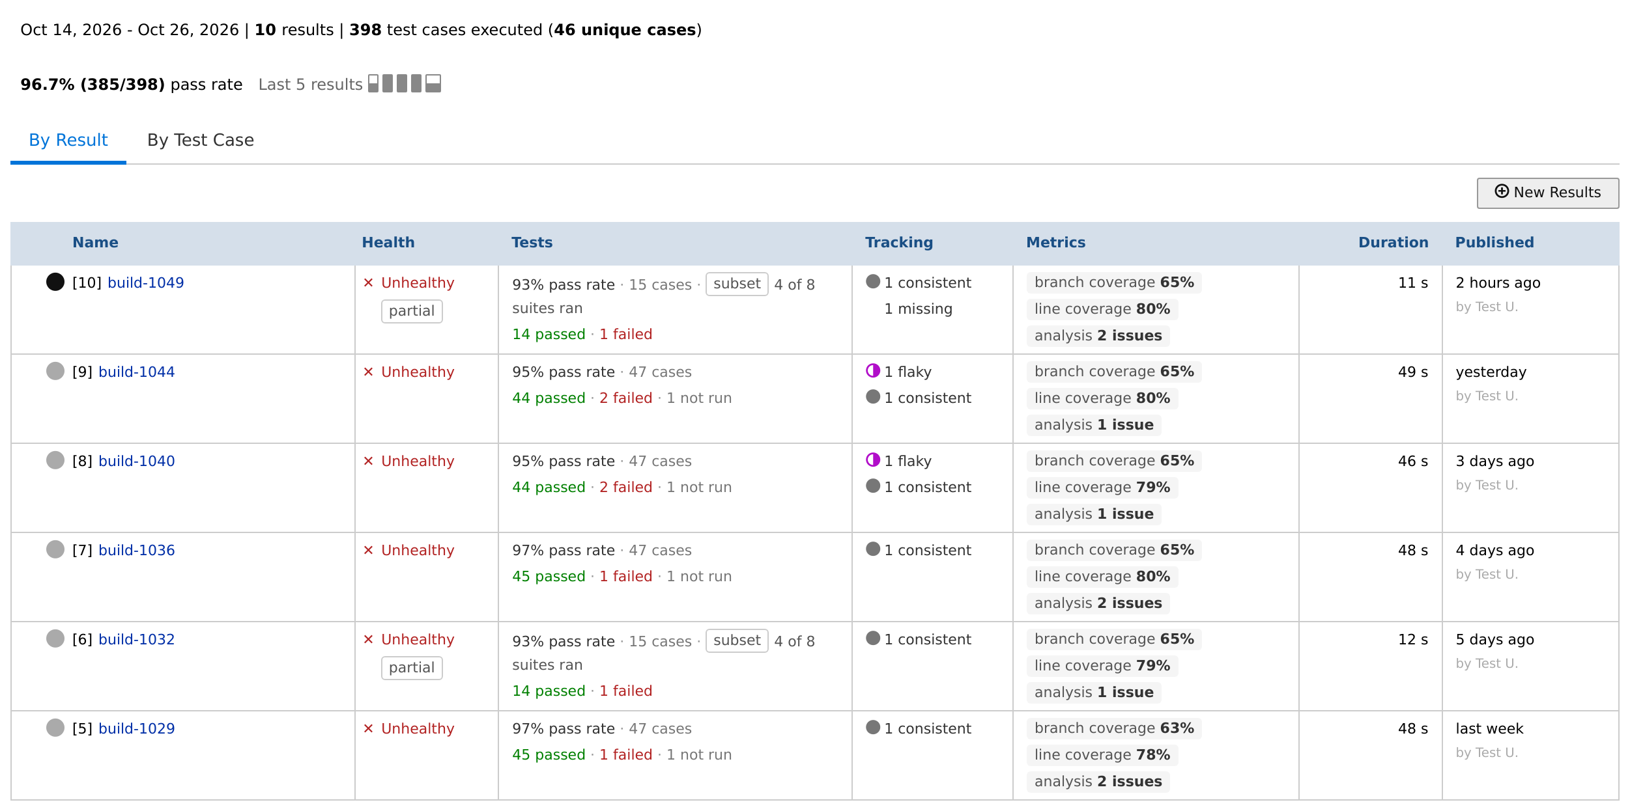Click the gray status dot for build-1029
This screenshot has width=1630, height=811.
[55, 728]
